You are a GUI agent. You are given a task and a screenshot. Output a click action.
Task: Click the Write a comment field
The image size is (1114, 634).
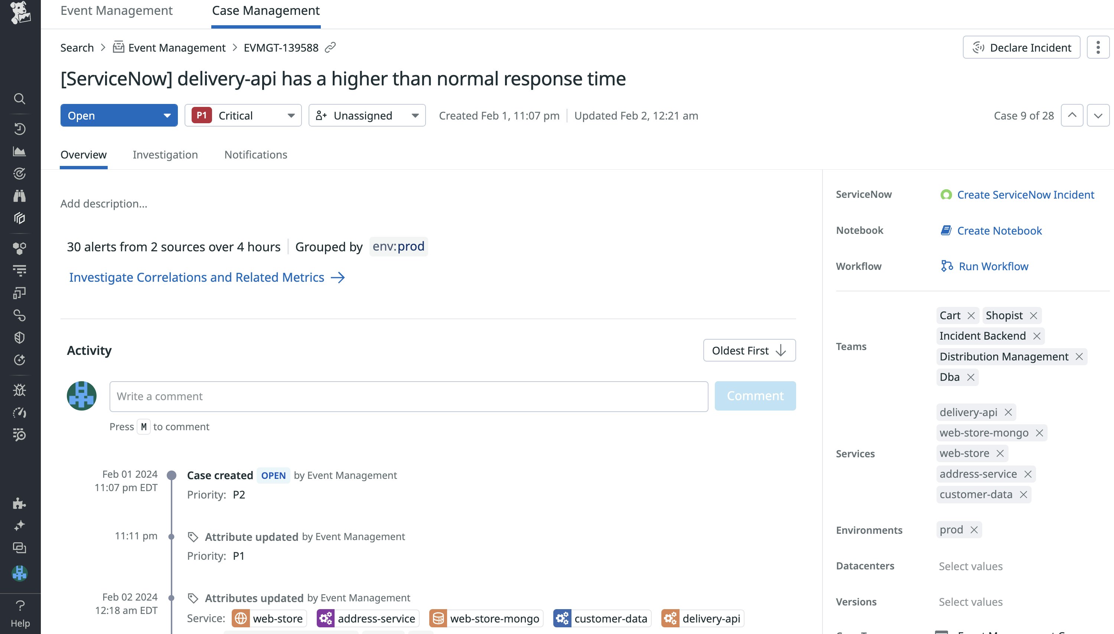click(x=408, y=396)
